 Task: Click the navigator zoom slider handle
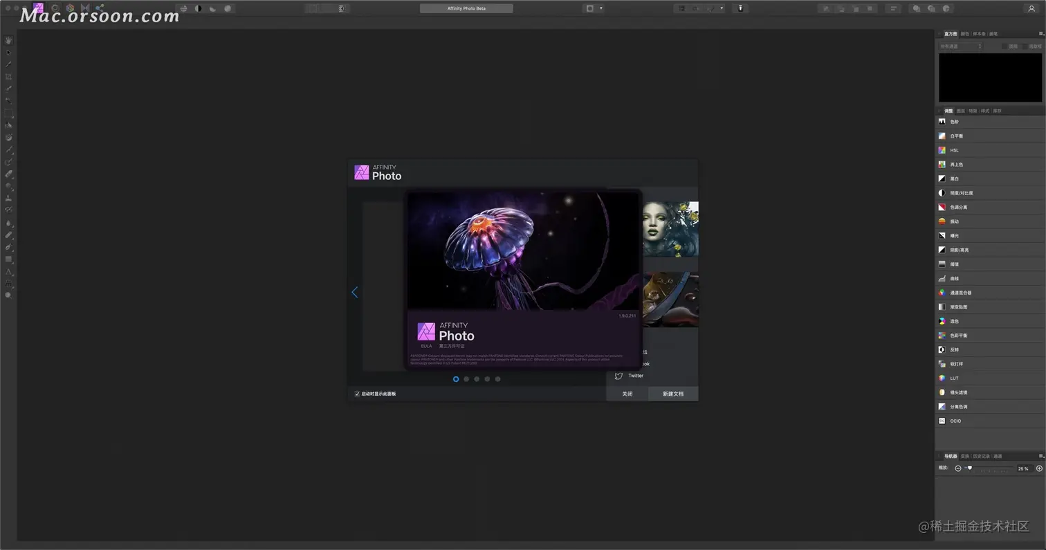pos(970,468)
